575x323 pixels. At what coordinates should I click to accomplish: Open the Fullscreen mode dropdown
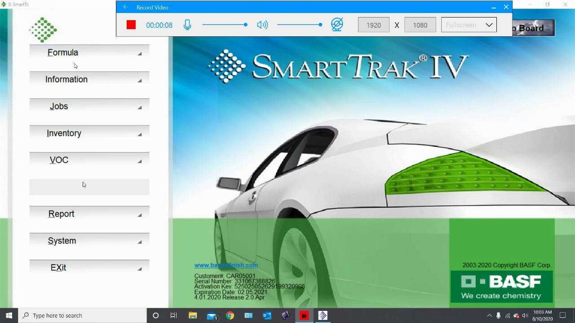(469, 25)
